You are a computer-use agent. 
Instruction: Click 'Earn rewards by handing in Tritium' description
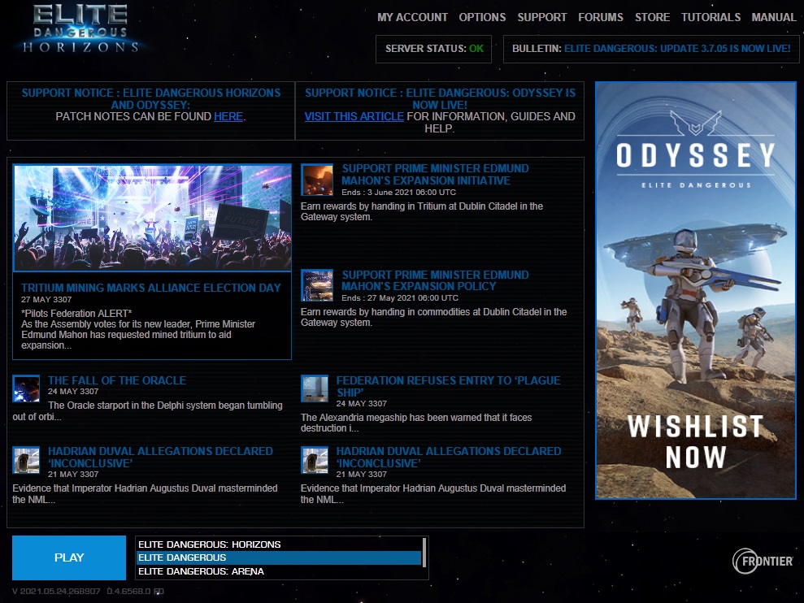pos(422,211)
